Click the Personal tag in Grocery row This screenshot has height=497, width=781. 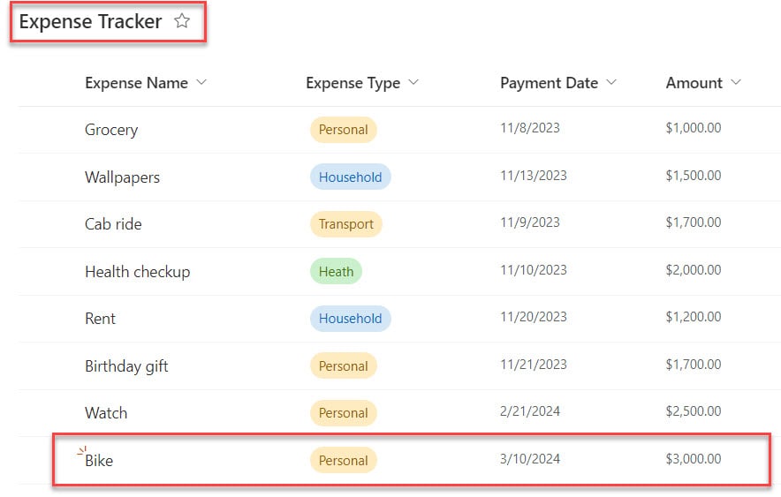click(343, 130)
